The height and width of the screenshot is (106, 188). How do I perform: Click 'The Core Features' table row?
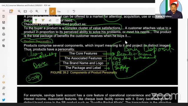tap(83, 54)
